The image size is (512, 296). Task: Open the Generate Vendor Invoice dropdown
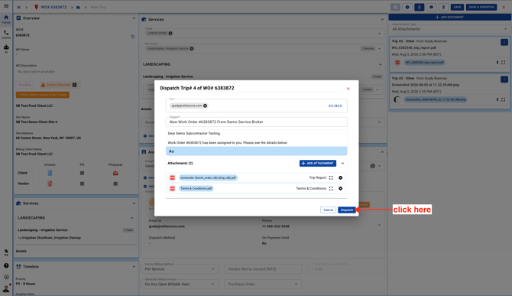pos(180,284)
